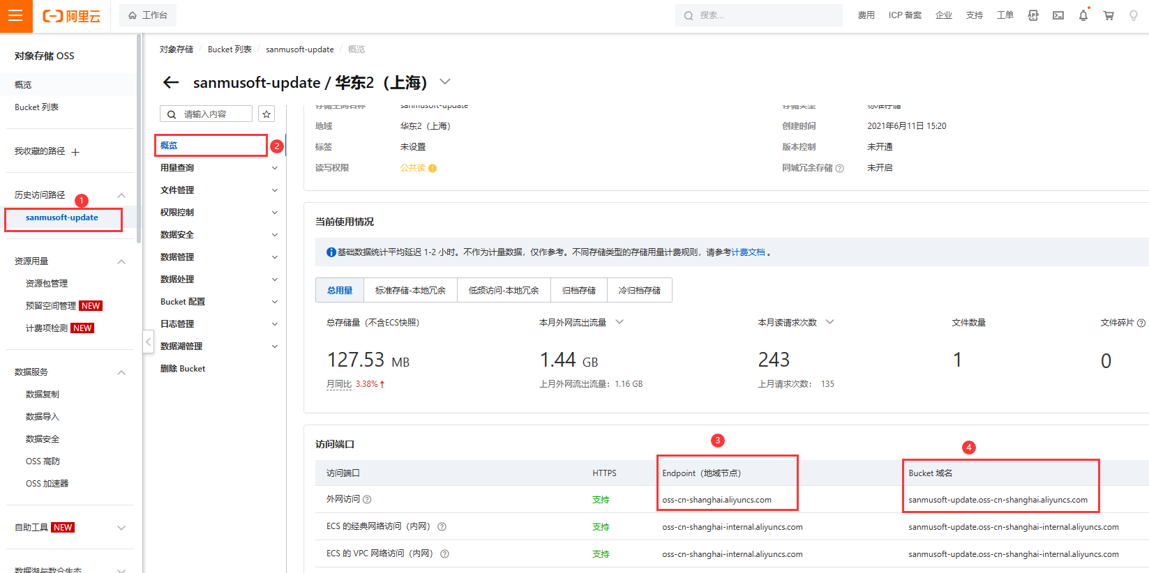The width and height of the screenshot is (1149, 573).
Task: Click help icon beside 外网访问
Action: pyautogui.click(x=367, y=499)
